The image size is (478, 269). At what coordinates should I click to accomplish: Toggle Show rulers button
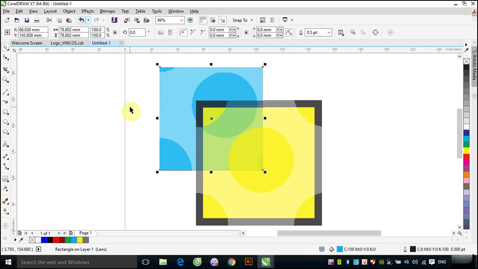point(203,20)
